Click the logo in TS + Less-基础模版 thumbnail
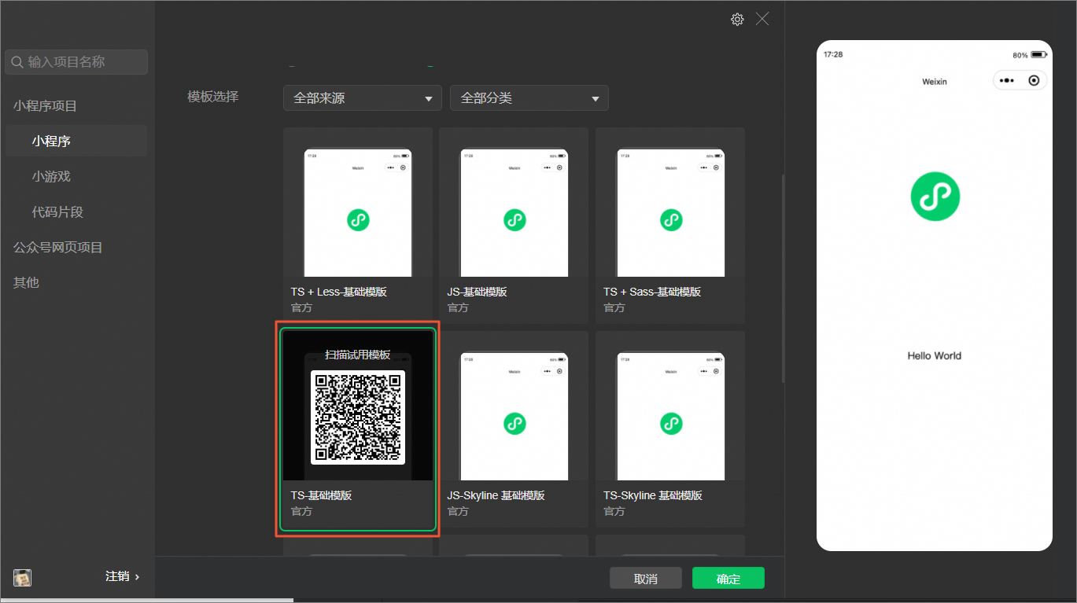Screen dimensions: 1077x603 point(358,220)
